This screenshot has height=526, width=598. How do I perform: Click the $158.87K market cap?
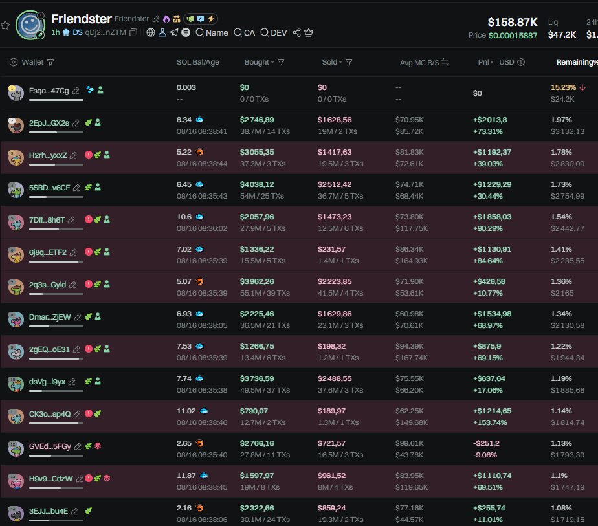pyautogui.click(x=513, y=22)
